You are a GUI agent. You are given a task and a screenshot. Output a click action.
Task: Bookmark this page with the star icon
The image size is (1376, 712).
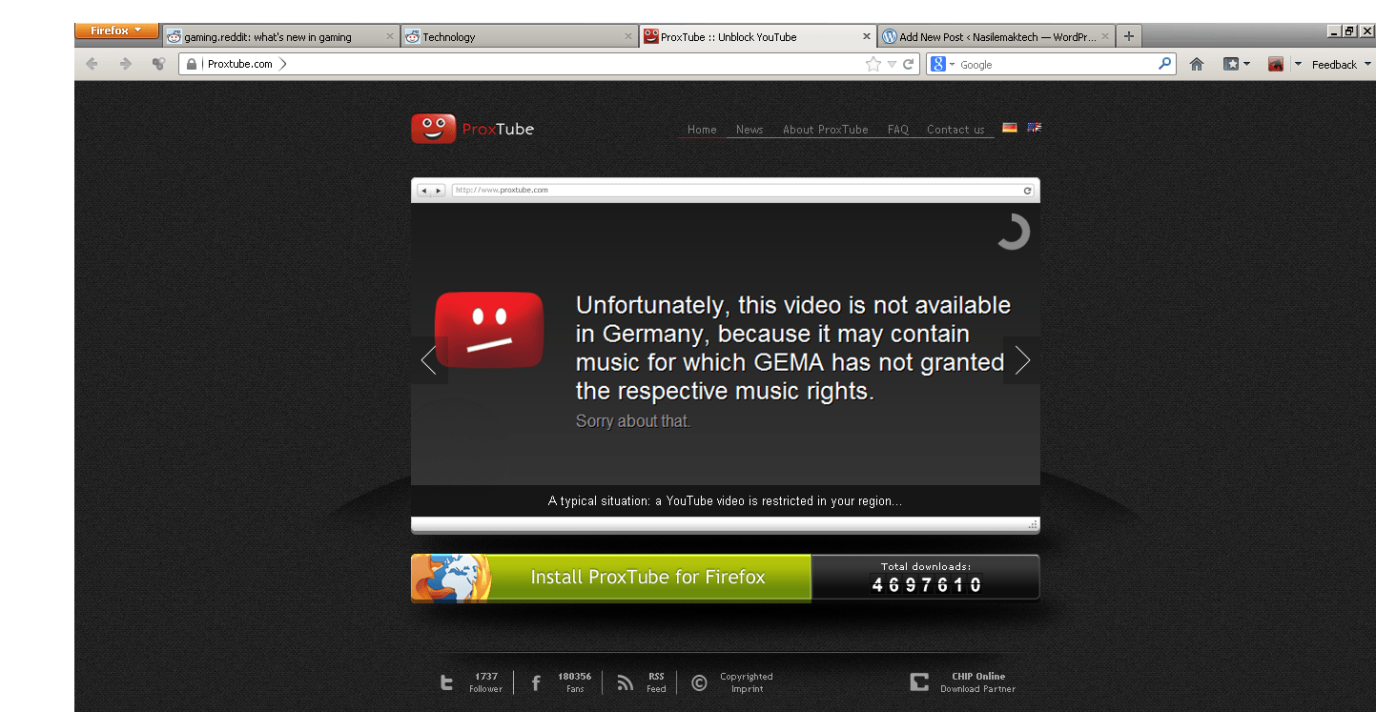(x=873, y=64)
